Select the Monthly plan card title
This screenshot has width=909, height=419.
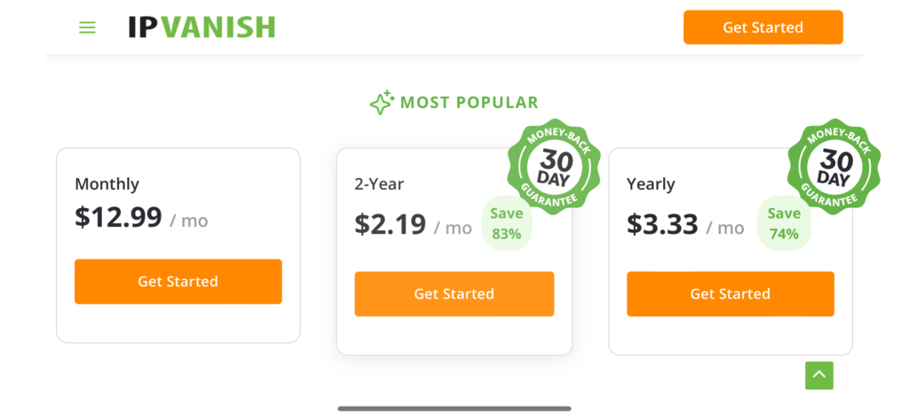(107, 184)
